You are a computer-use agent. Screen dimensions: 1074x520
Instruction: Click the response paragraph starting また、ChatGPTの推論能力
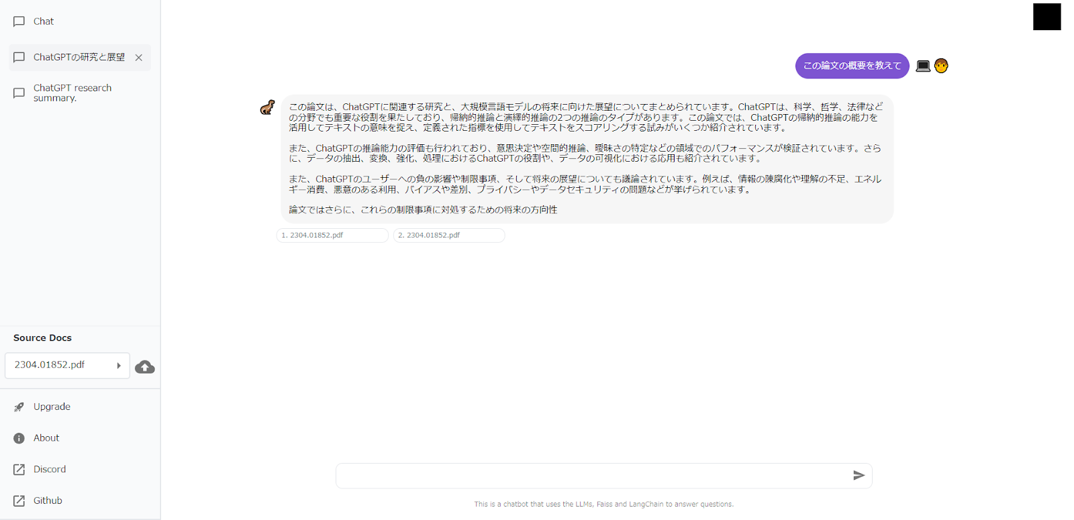pos(585,153)
